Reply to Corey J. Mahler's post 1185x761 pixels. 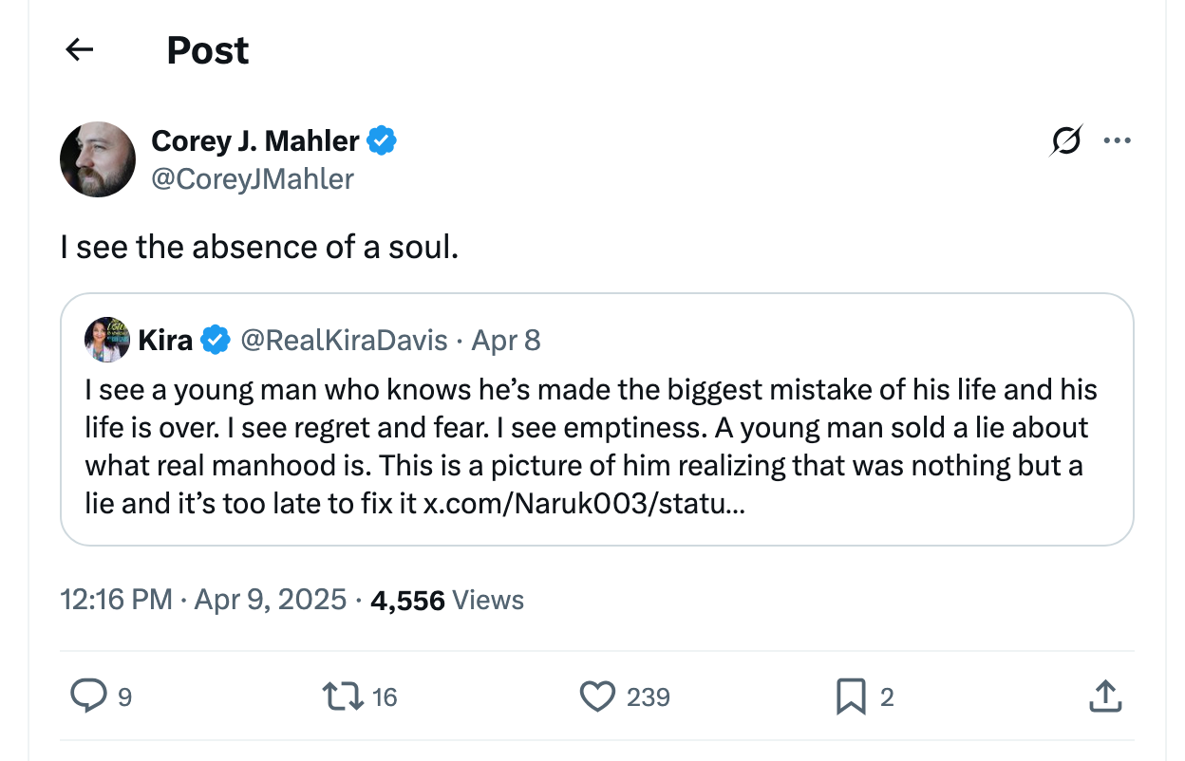[x=90, y=696]
